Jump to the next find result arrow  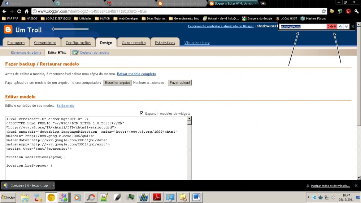pos(346,26)
